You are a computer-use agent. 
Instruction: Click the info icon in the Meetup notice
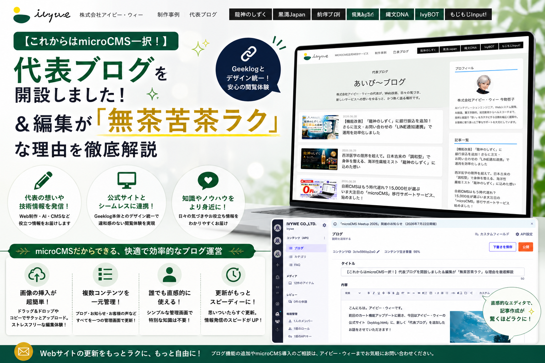335,224
